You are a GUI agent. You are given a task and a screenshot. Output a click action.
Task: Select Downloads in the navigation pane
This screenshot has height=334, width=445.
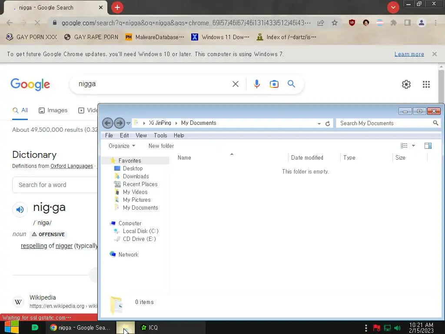[x=136, y=177]
